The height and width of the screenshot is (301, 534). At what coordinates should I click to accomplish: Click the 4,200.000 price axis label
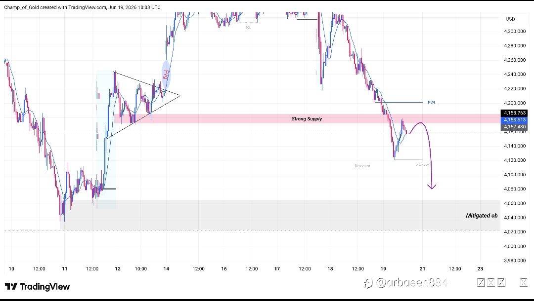515,103
